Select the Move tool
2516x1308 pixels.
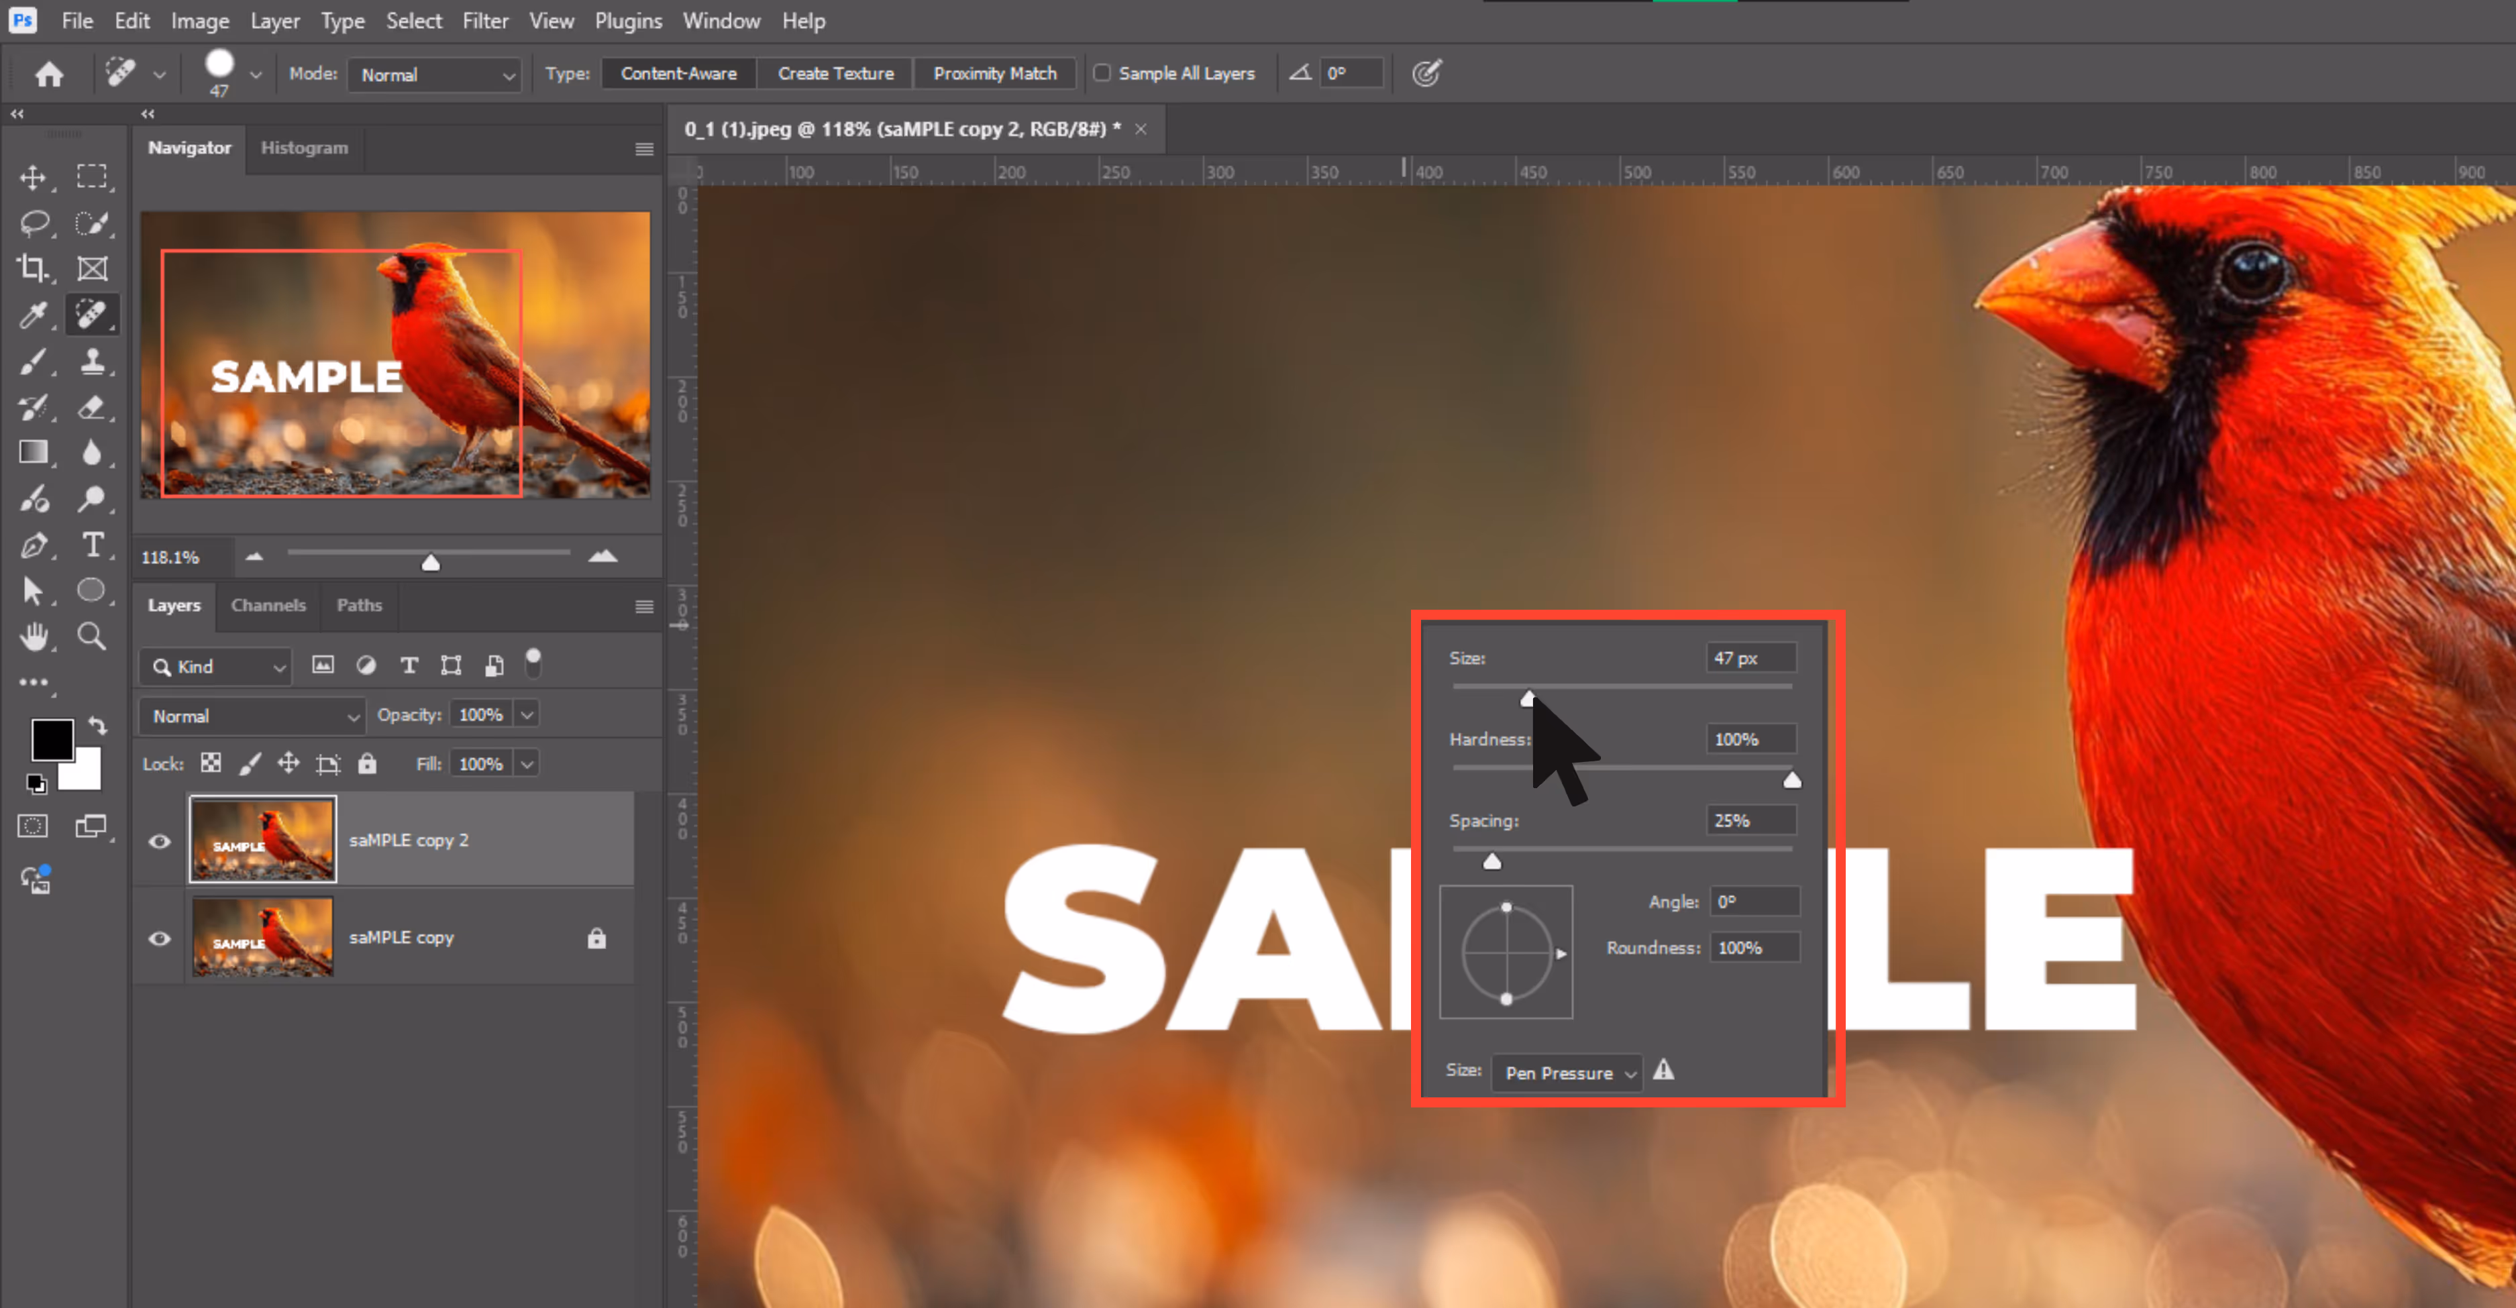[x=33, y=176]
